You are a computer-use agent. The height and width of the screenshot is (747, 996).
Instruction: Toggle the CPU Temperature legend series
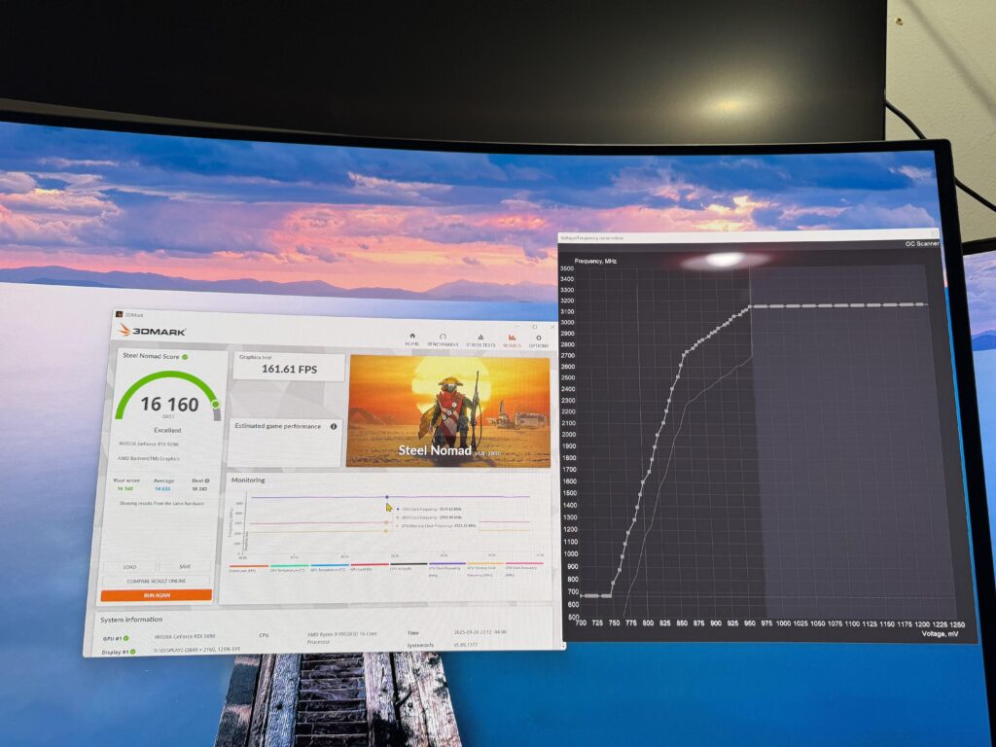point(289,568)
